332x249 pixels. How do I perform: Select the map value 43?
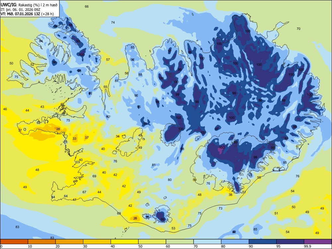point(42,107)
